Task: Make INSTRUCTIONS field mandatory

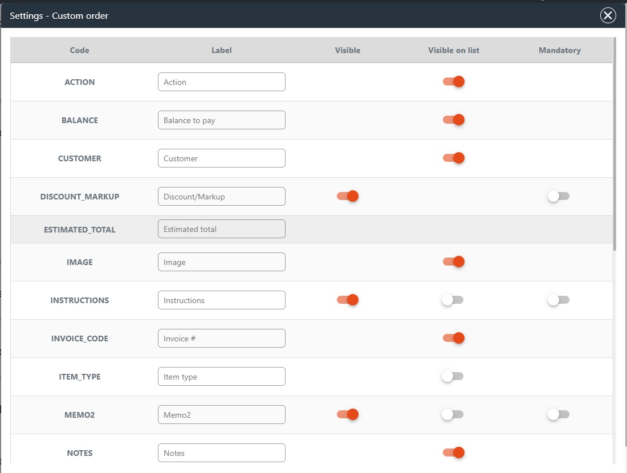Action: [559, 300]
